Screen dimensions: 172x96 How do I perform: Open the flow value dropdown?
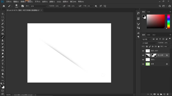[x=76, y=6]
